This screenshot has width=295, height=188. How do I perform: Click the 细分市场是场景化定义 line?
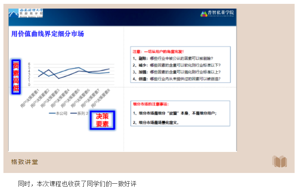[156, 122]
